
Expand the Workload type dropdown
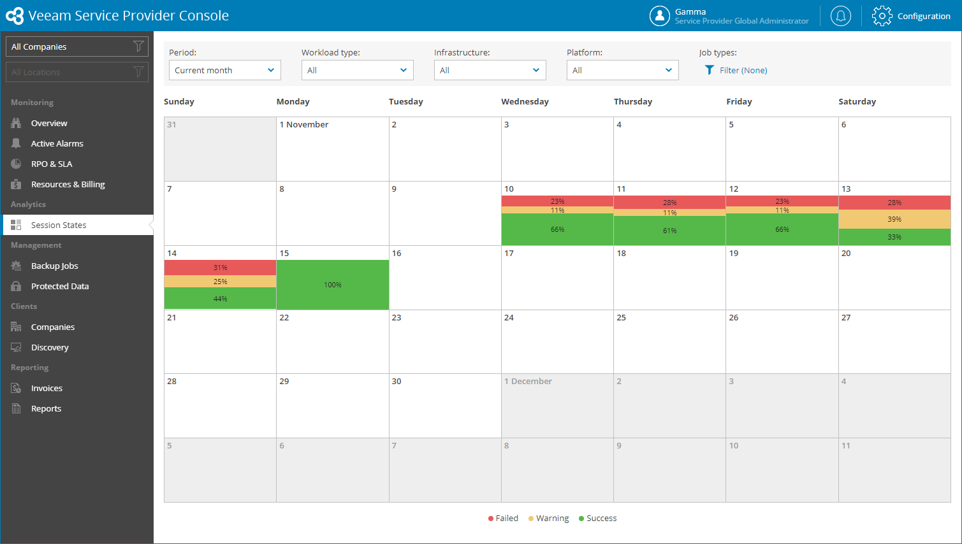(x=358, y=70)
